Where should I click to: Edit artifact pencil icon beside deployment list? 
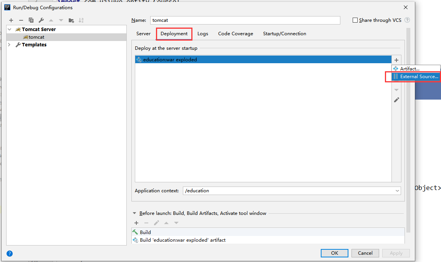396,100
